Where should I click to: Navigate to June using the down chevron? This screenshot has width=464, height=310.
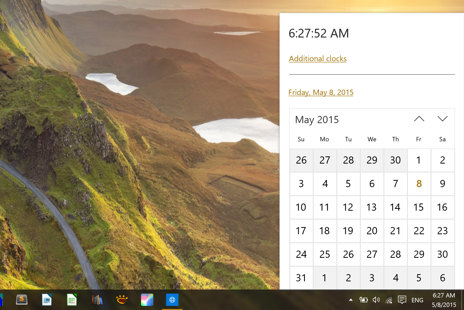(443, 119)
